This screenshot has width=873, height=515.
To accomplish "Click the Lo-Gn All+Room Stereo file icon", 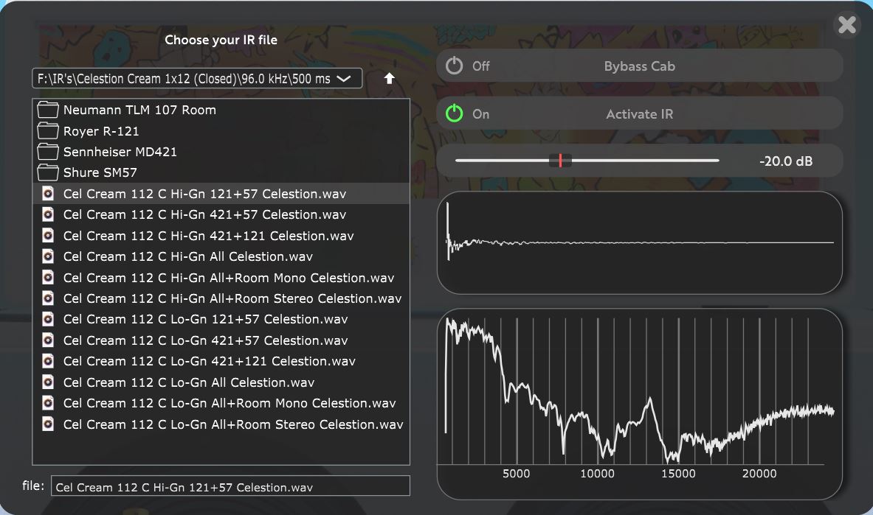I will click(x=49, y=424).
